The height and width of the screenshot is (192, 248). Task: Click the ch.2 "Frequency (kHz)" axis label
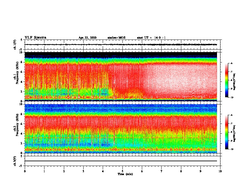click(x=18, y=125)
